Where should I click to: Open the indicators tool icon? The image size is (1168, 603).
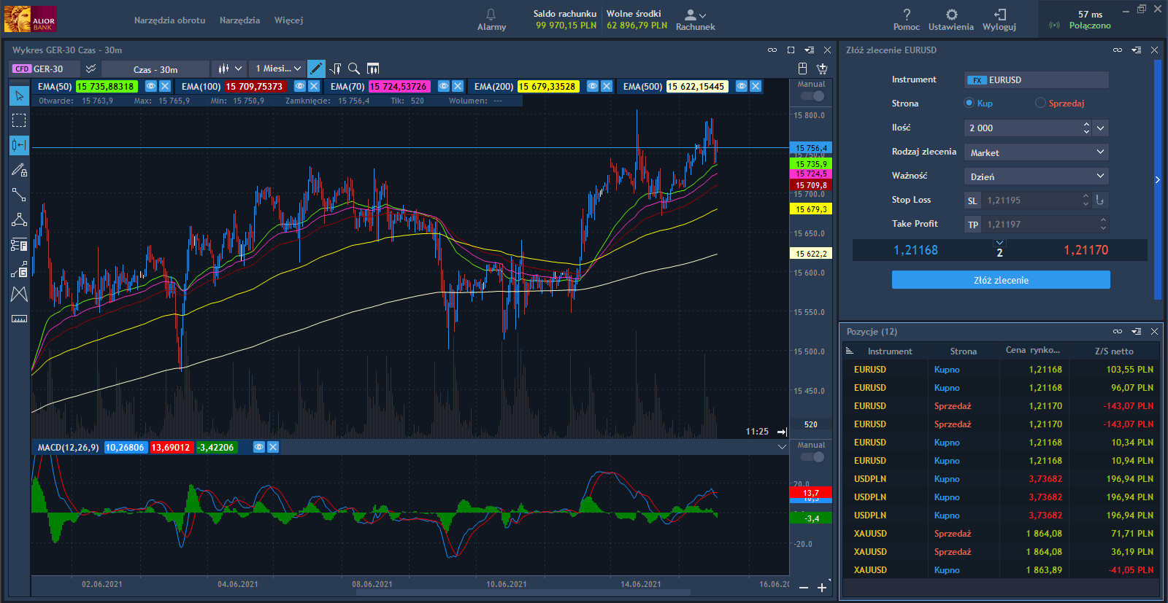pos(335,69)
